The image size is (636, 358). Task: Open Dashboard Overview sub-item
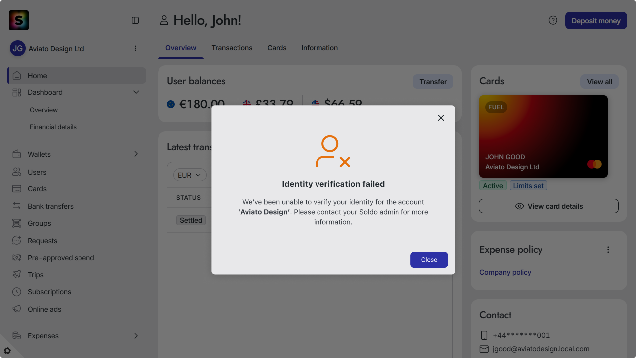tap(44, 110)
